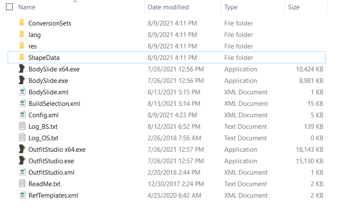
Task: Click the 0 KB size value
Action: pos(317,138)
